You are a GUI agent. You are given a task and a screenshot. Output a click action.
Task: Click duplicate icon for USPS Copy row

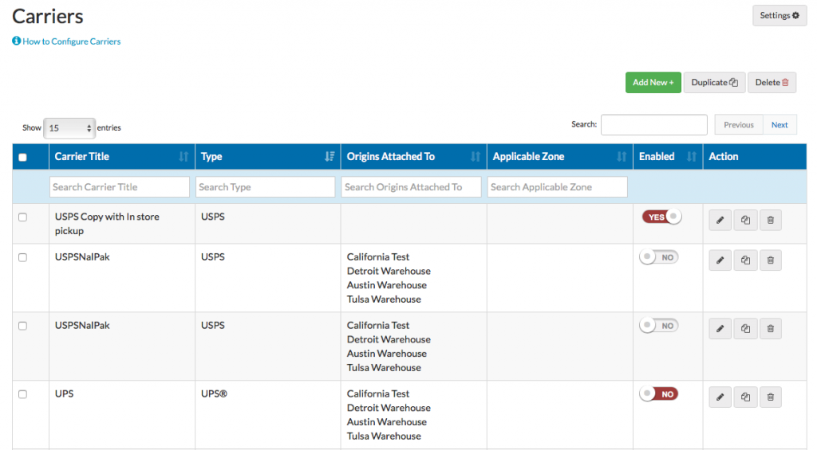click(x=745, y=220)
